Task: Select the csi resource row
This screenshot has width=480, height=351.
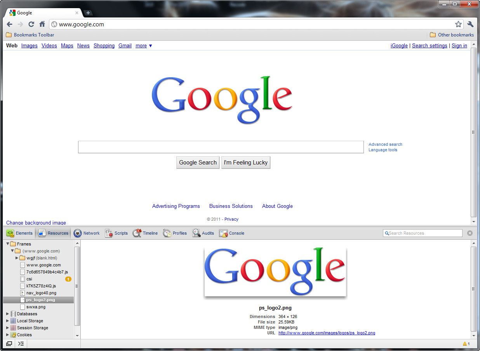Action: point(38,279)
